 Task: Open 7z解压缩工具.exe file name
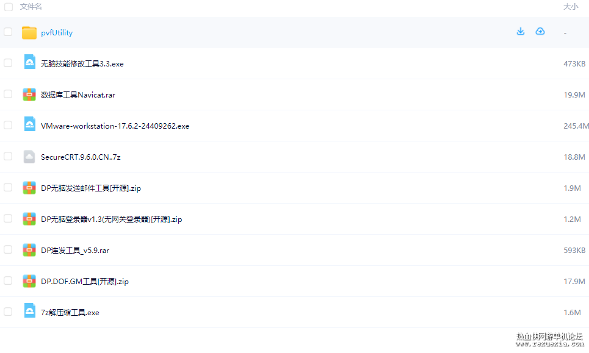[70, 313]
